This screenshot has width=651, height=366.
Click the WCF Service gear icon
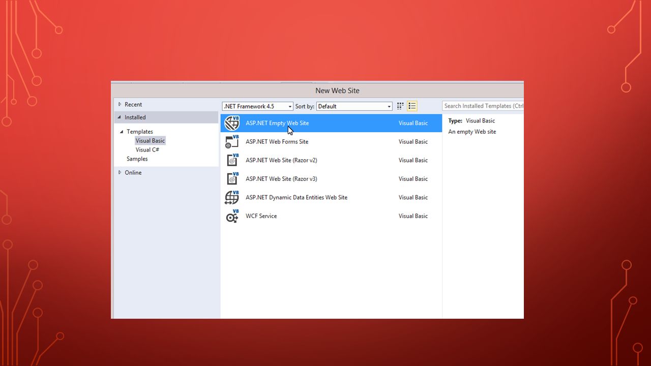pyautogui.click(x=232, y=216)
